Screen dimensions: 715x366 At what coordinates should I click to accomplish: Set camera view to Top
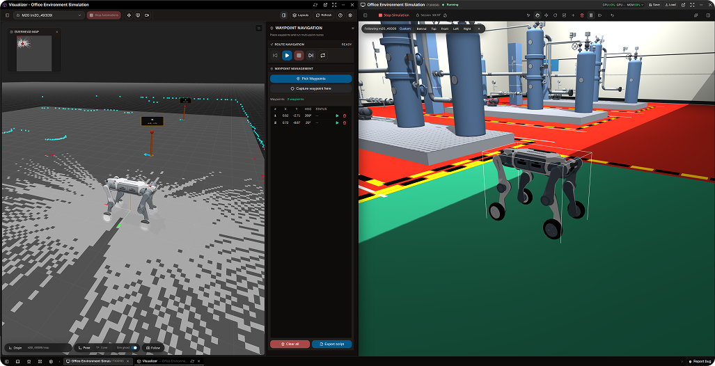434,29
